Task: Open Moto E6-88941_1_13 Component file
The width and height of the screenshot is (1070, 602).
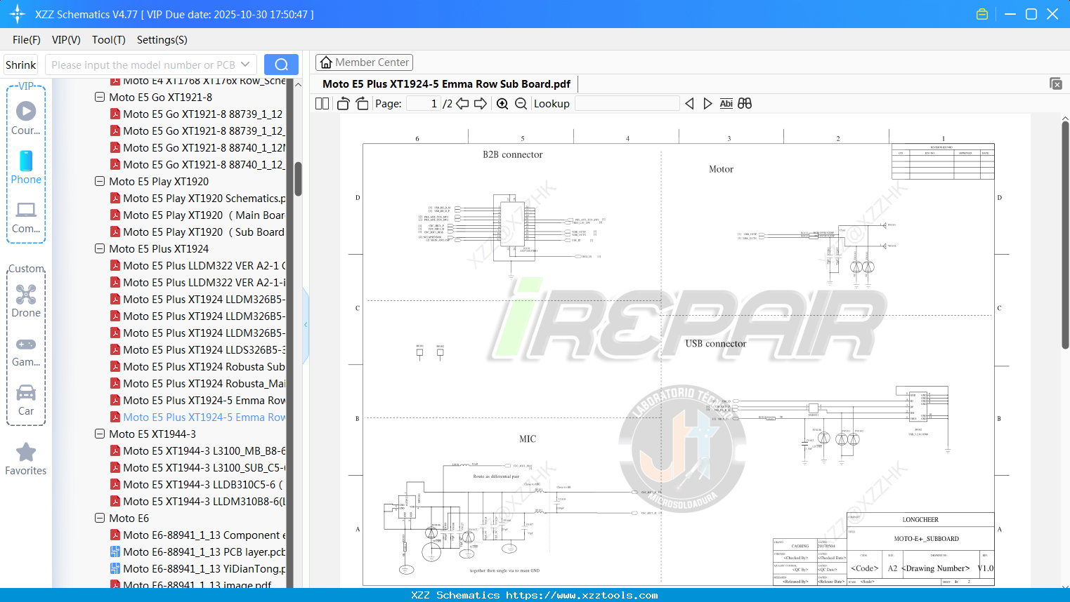Action: (197, 535)
